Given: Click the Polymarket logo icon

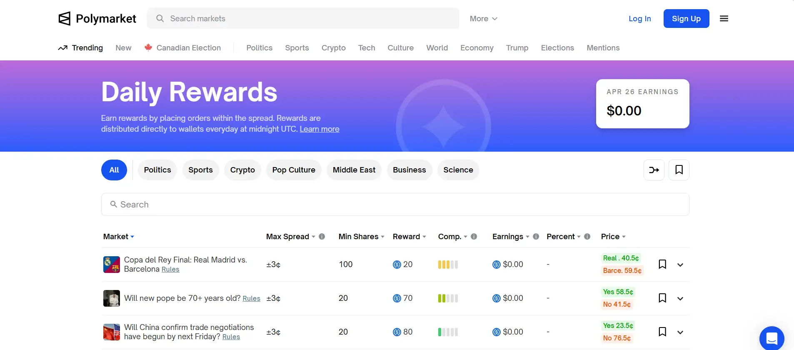Looking at the screenshot, I should 65,18.
